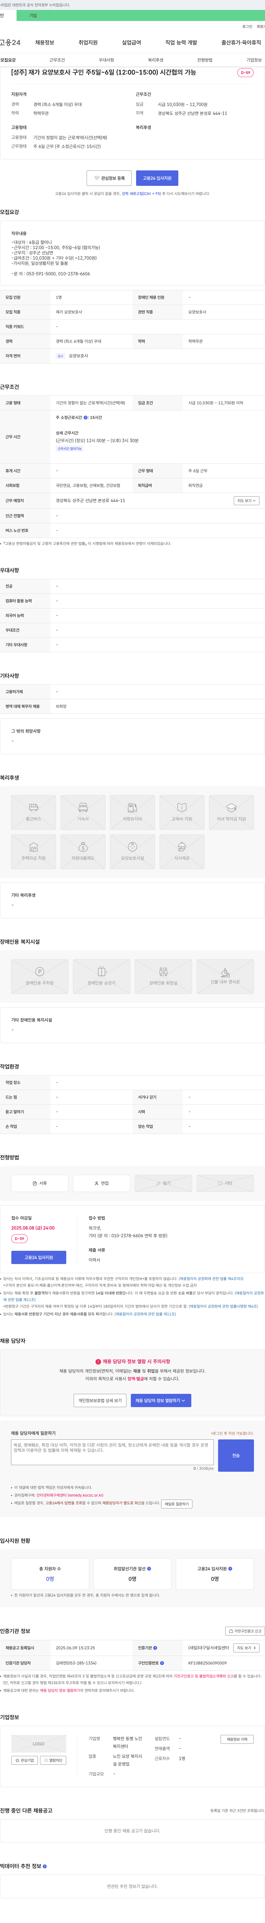
Task: Jump to 근무조건 section tab
Action: pyautogui.click(x=57, y=60)
